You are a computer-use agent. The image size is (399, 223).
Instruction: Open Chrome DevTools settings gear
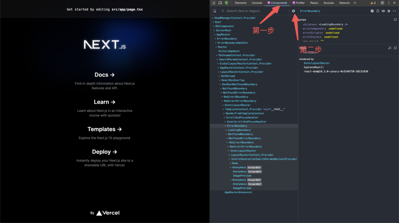click(382, 3)
